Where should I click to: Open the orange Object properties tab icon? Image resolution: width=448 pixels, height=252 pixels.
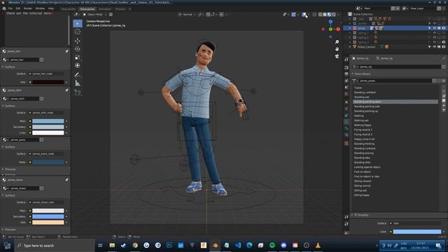point(346,102)
